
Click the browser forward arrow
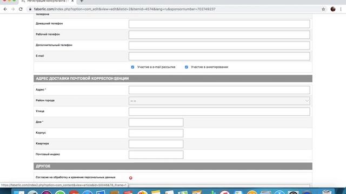pos(13,9)
